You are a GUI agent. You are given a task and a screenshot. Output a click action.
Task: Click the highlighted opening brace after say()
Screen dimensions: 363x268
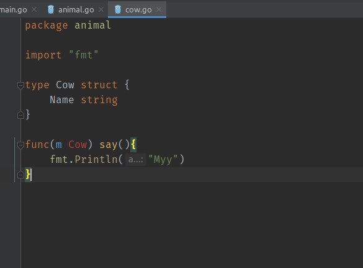[x=133, y=144]
